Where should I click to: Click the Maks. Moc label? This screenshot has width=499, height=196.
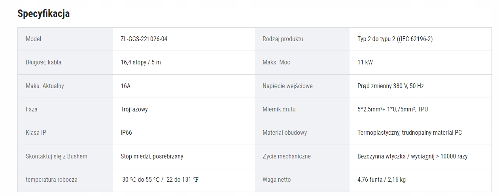(276, 62)
